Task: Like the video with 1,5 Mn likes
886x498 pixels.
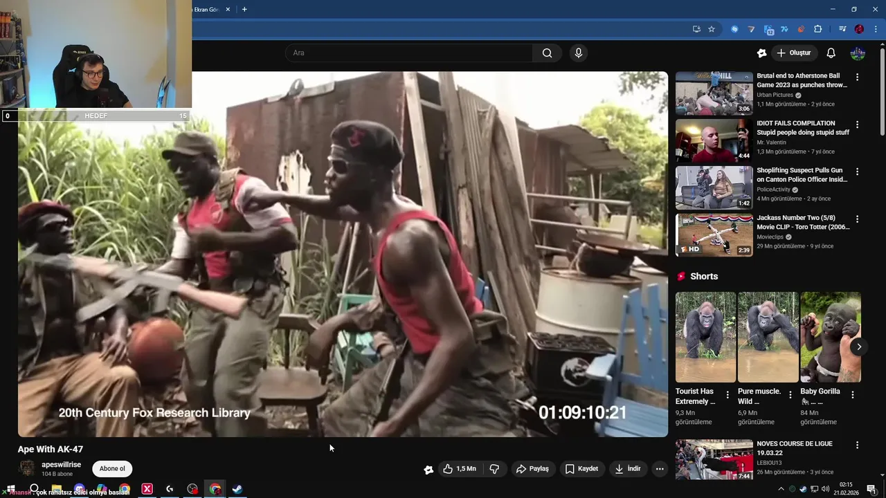Action: 460,469
